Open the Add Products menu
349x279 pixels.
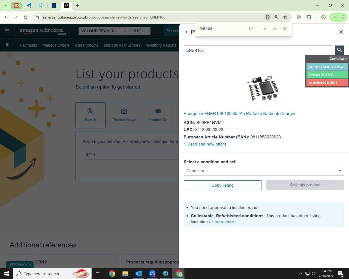coord(87,45)
